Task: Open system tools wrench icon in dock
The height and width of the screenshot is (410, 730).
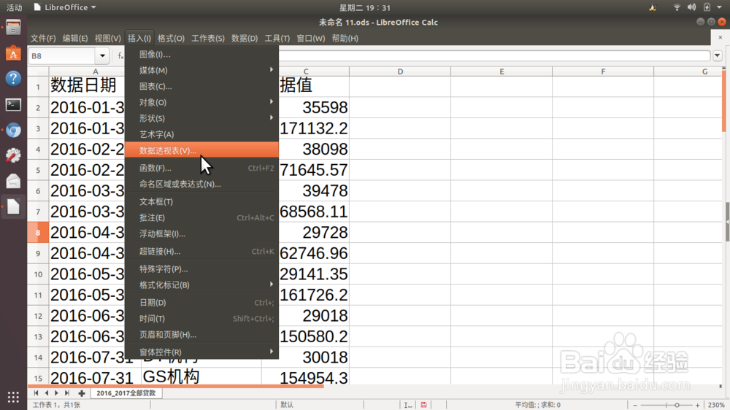Action: pos(13,155)
